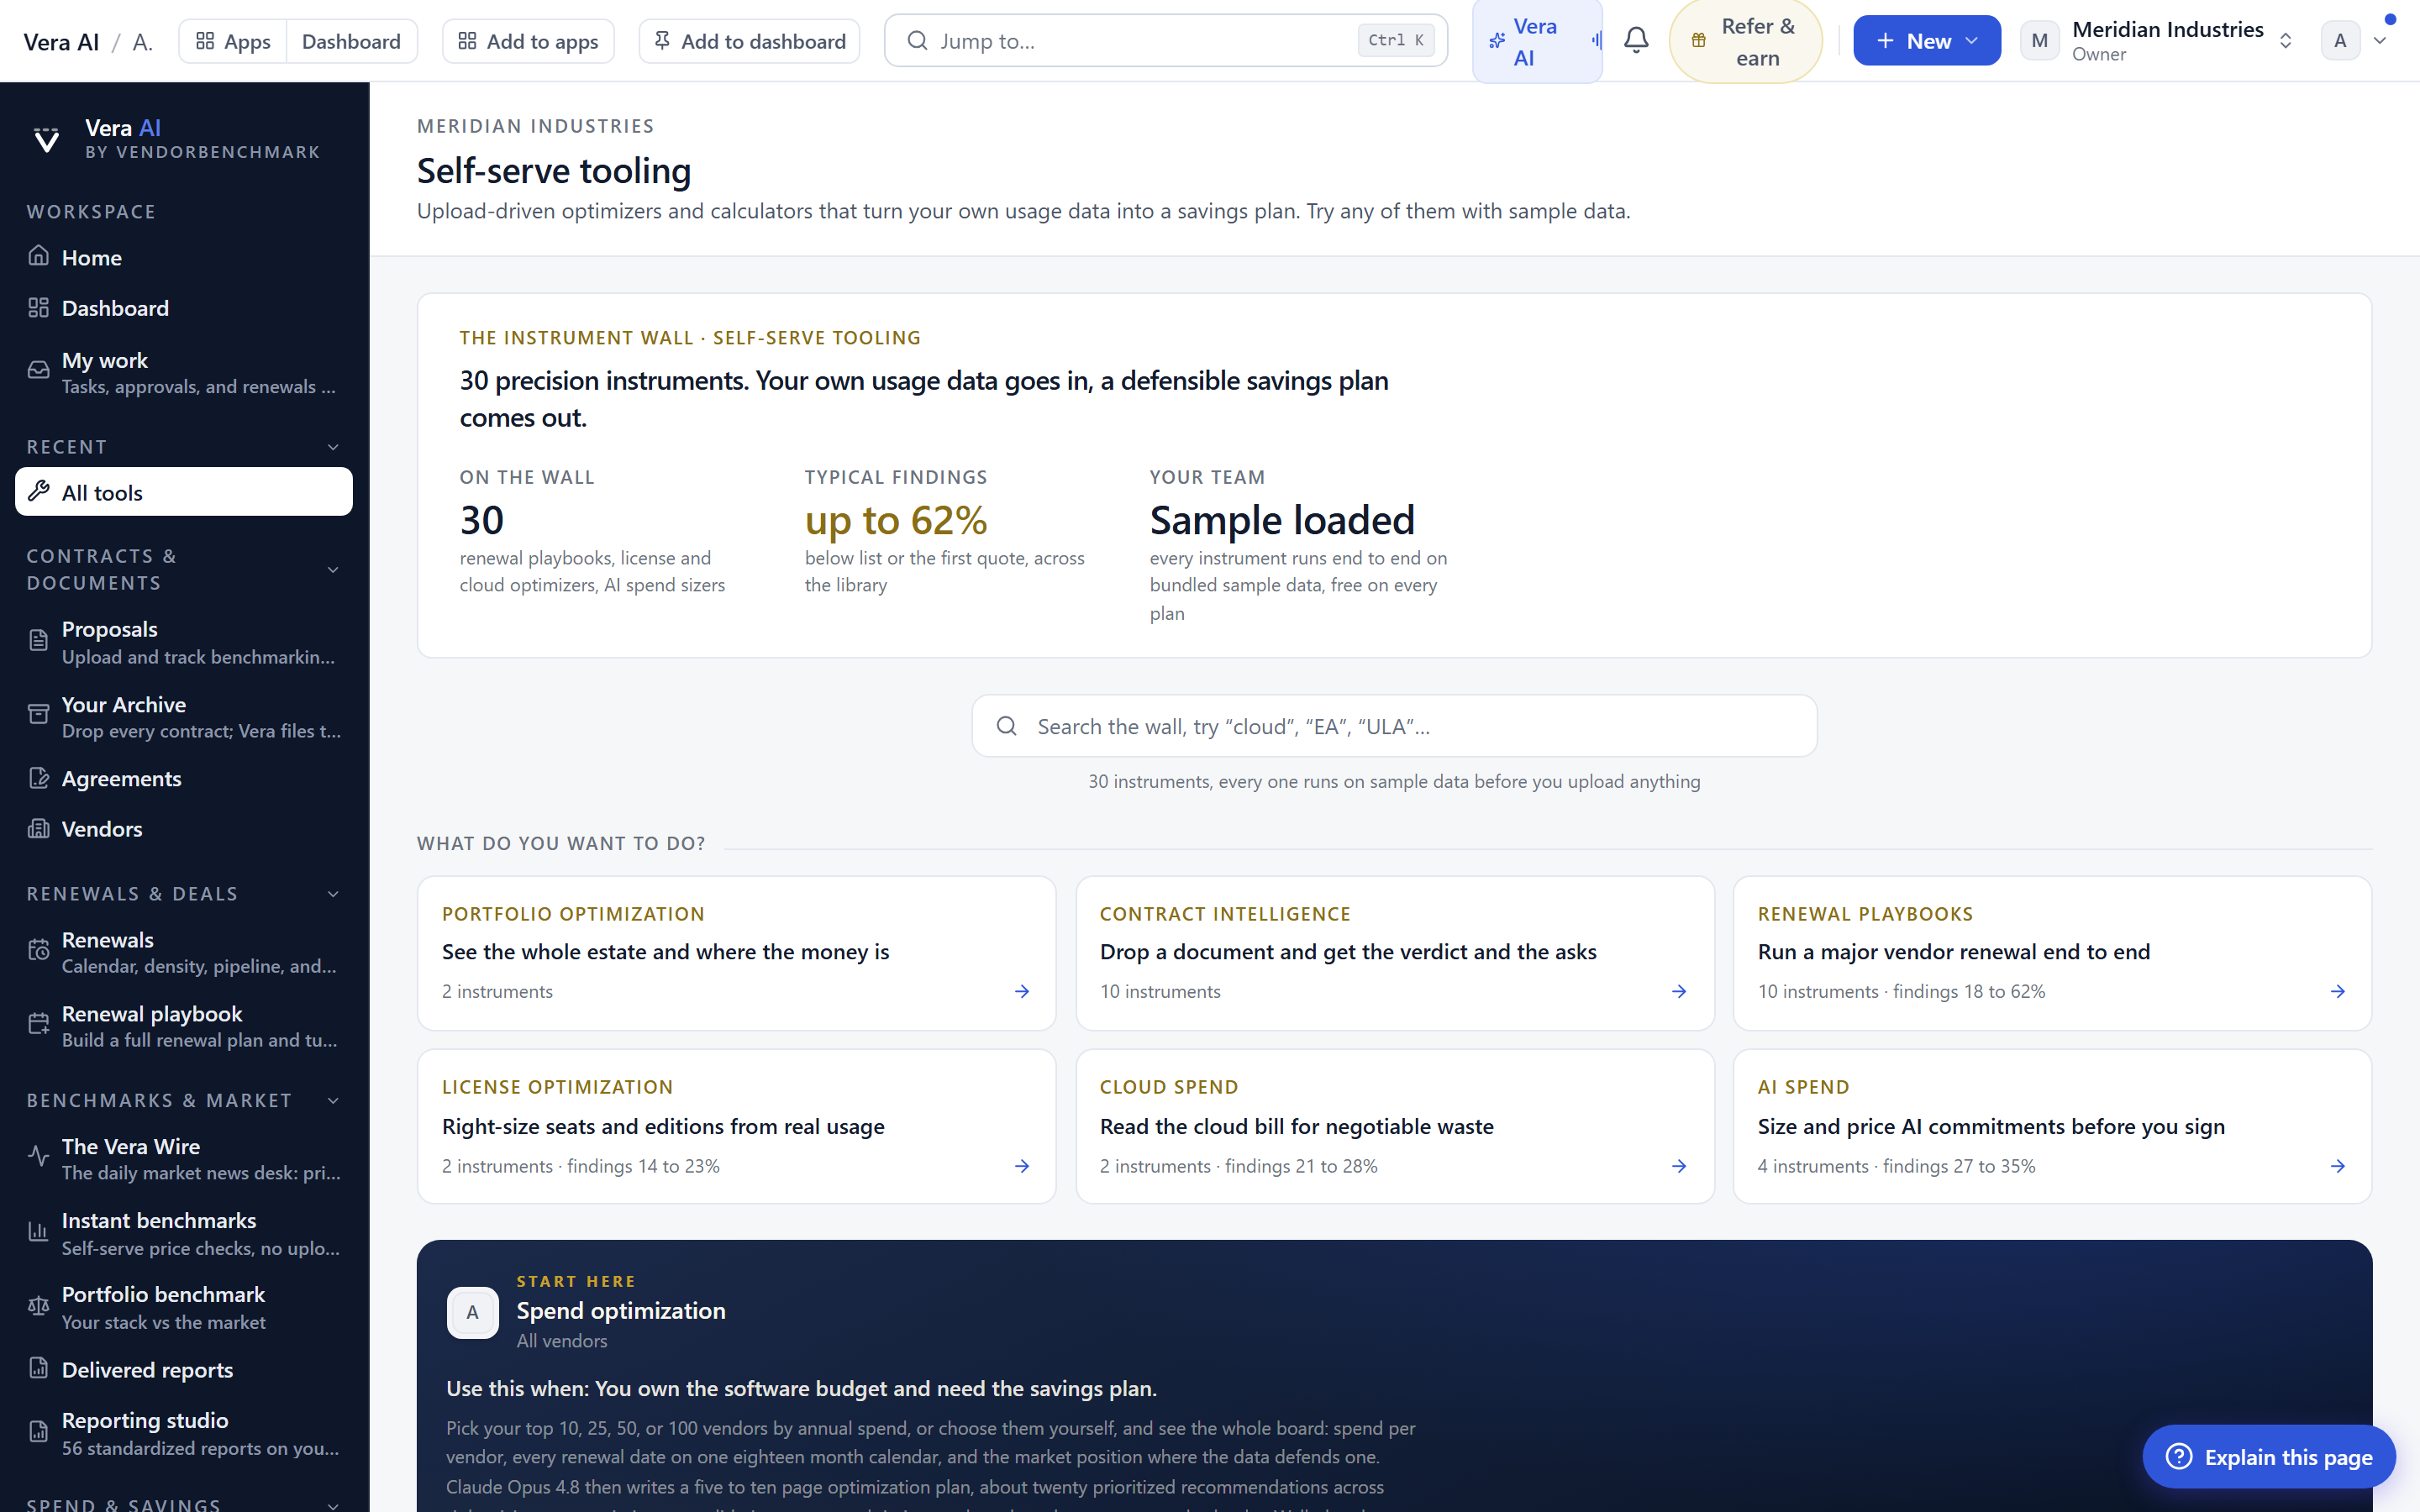
Task: Open Reporting studio in sidebar
Action: 184,1433
